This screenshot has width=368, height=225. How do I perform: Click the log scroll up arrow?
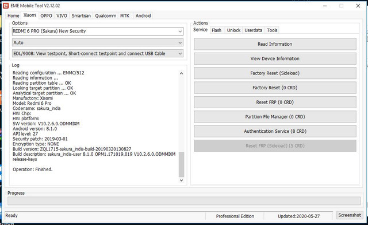(181, 73)
